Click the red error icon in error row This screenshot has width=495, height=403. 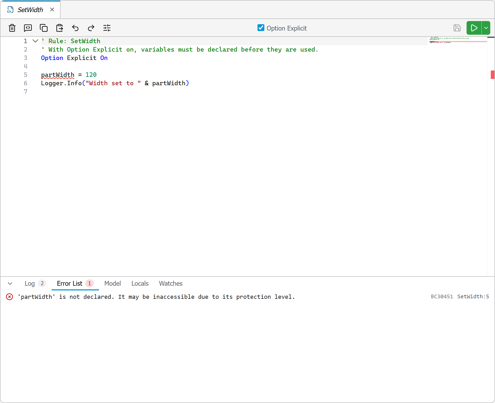coord(9,297)
